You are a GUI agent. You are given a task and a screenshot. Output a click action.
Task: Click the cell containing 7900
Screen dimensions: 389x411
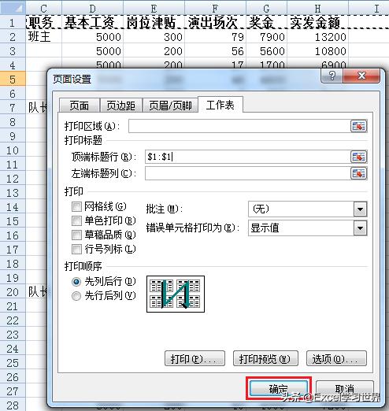tap(266, 37)
